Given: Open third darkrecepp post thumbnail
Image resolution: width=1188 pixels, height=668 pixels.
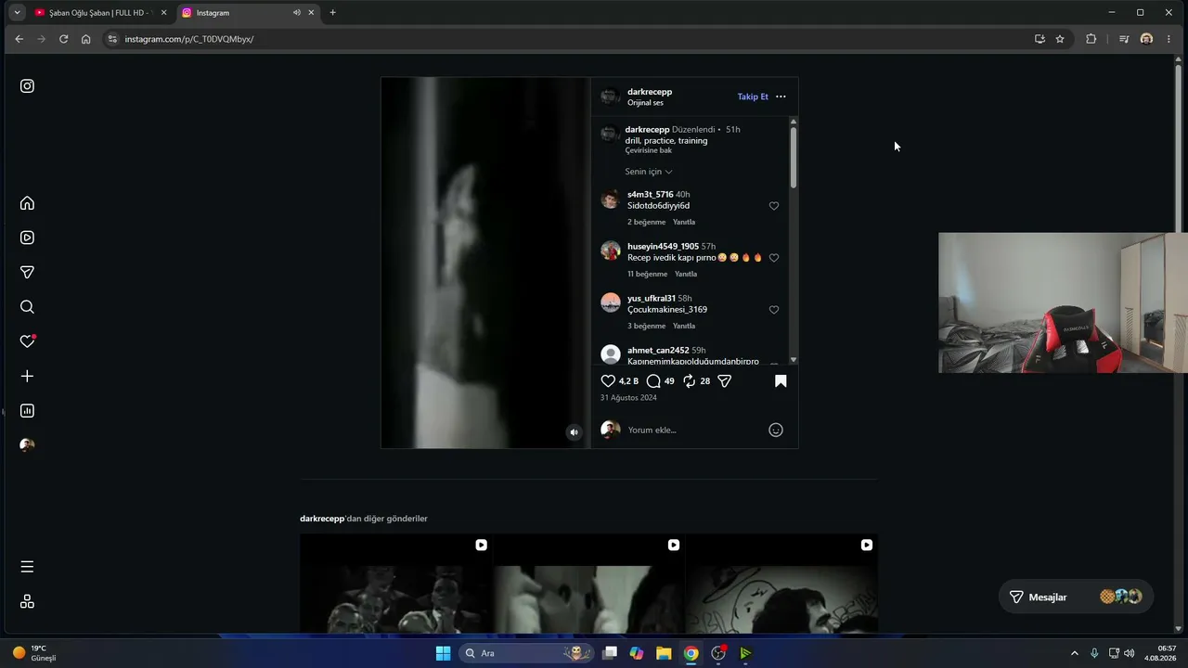Looking at the screenshot, I should tap(781, 584).
